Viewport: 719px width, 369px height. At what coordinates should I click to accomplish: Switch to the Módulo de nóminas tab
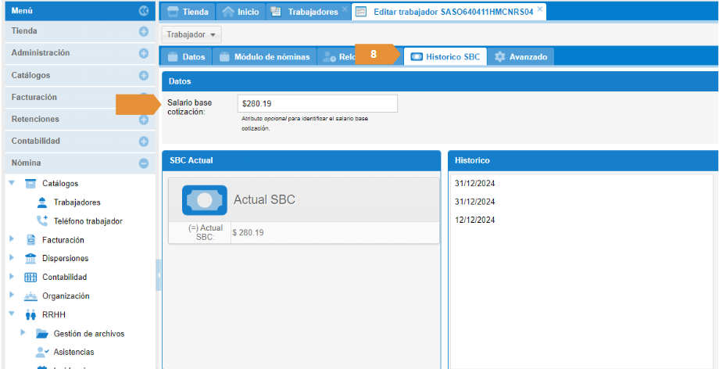265,57
